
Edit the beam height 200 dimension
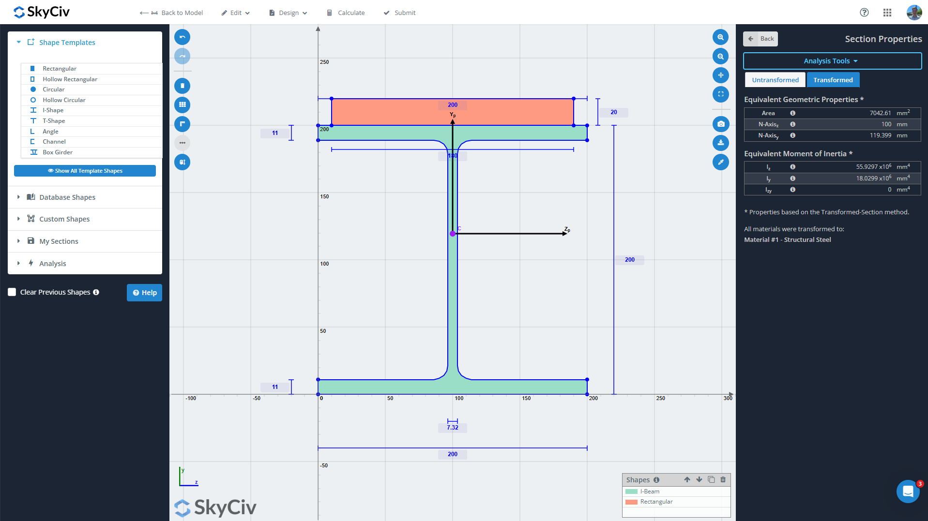coord(630,260)
